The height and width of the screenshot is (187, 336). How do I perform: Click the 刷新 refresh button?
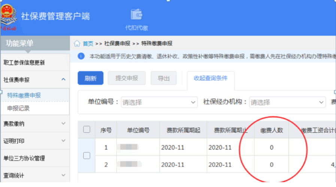[x=90, y=78]
